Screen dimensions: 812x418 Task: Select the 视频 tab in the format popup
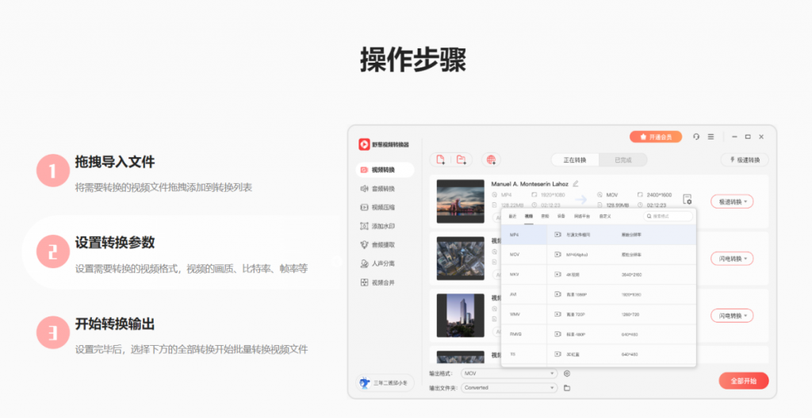[x=529, y=217]
